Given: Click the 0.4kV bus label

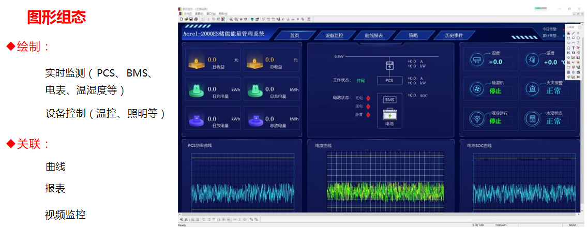Looking at the screenshot, I should [339, 57].
